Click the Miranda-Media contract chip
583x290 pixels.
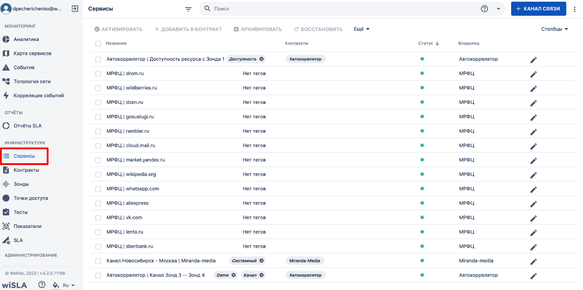coord(305,261)
